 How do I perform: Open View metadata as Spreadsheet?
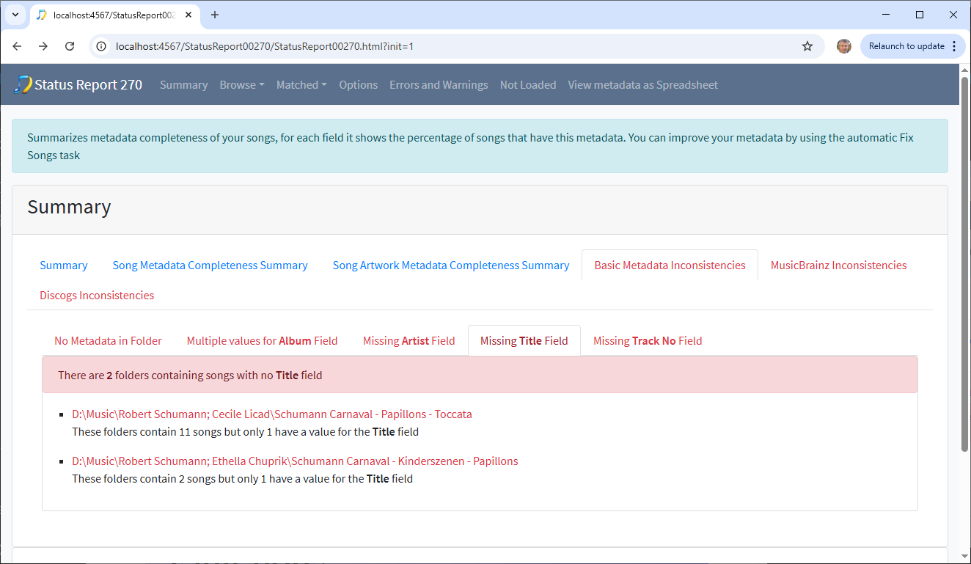pyautogui.click(x=642, y=85)
